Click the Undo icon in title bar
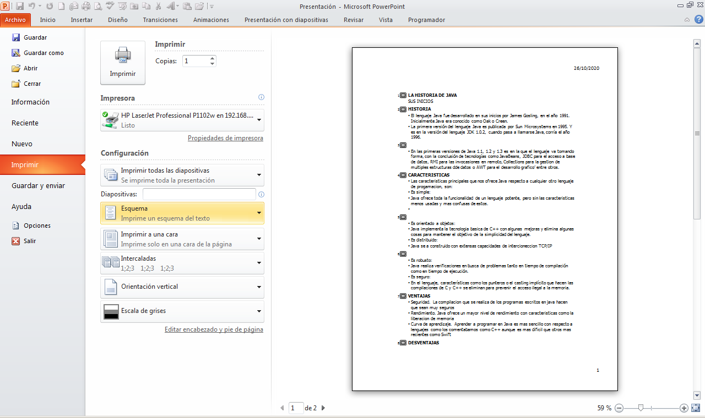Viewport: 705px width, 418px height. coord(32,7)
